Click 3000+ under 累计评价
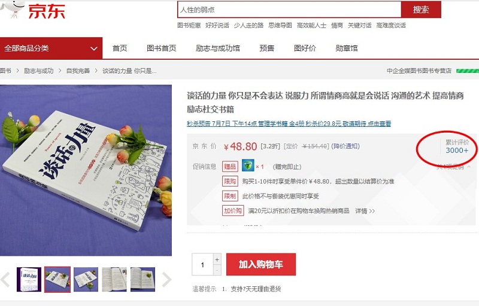 point(457,150)
